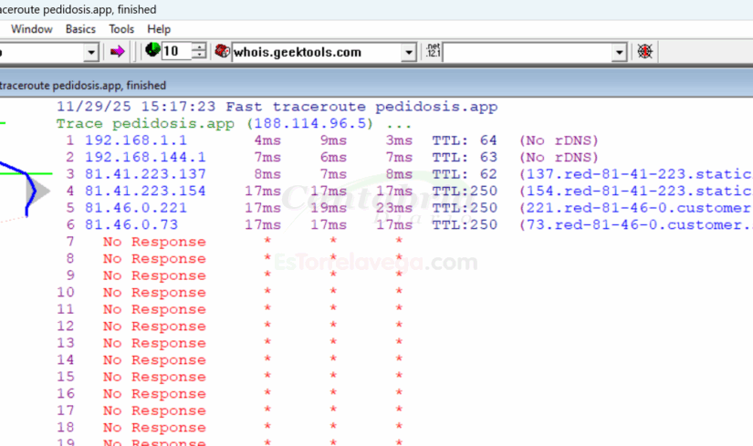Click 'TTL: 62' on hop 3

pyautogui.click(x=465, y=174)
